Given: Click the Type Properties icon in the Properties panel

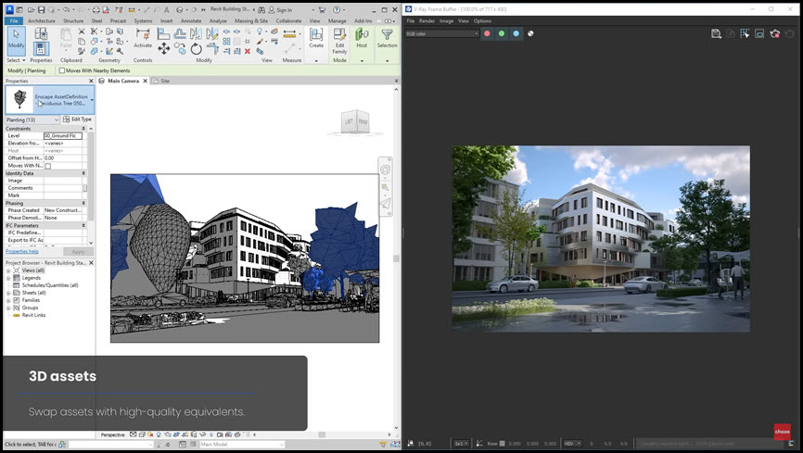Looking at the screenshot, I should pyautogui.click(x=41, y=34).
